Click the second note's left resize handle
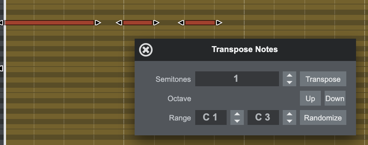368x145 pixels. pos(119,23)
